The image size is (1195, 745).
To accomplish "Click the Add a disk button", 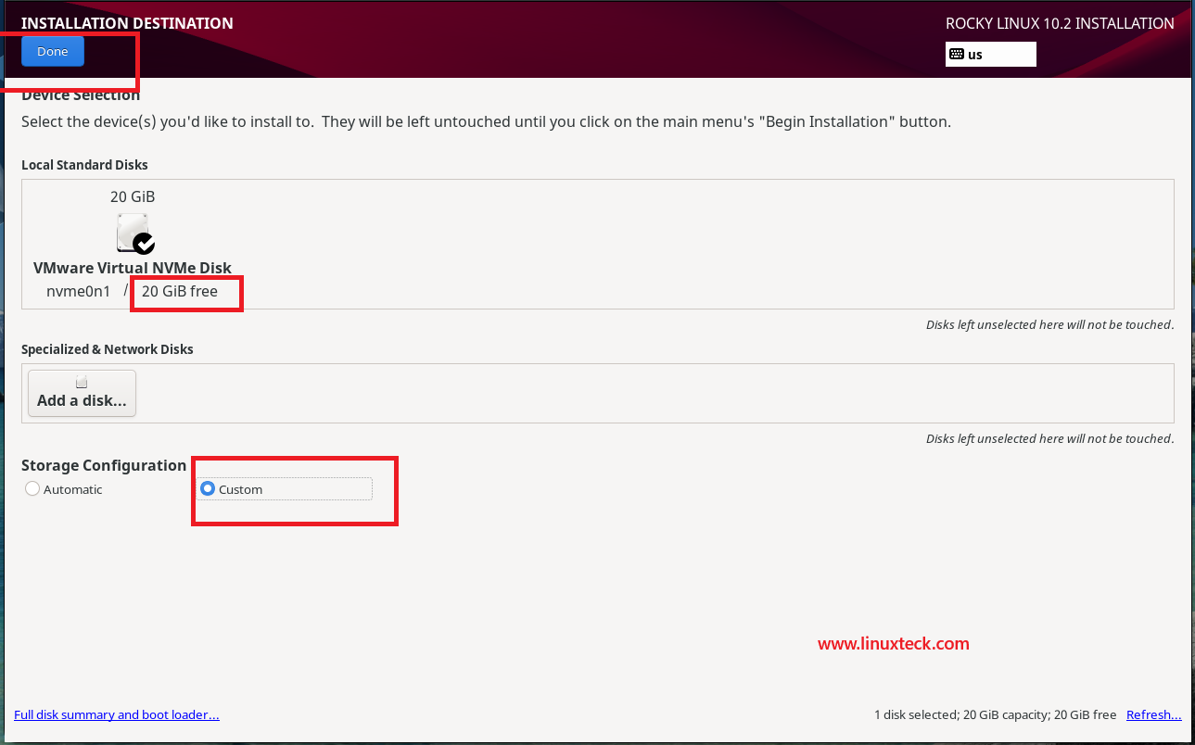I will 82,394.
